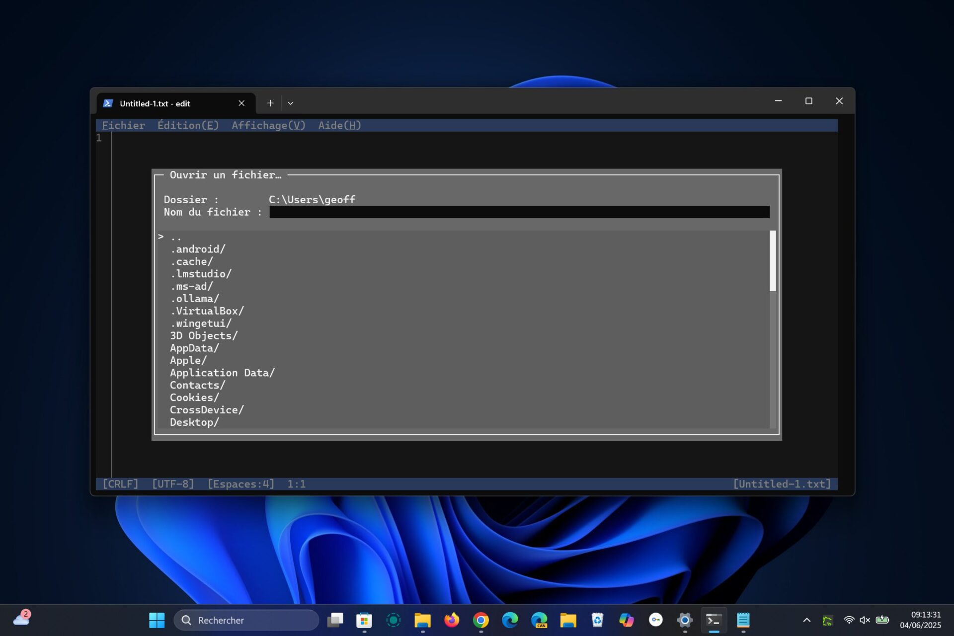The height and width of the screenshot is (636, 954).
Task: Launch Google Chrome from the taskbar
Action: (x=481, y=620)
